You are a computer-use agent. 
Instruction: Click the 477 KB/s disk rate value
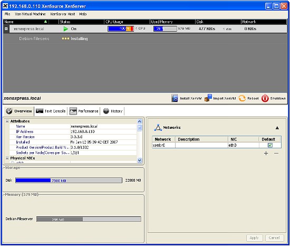point(207,29)
